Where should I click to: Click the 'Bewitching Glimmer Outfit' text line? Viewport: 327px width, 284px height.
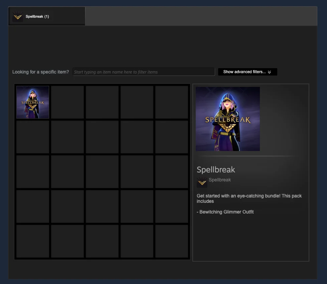point(225,212)
